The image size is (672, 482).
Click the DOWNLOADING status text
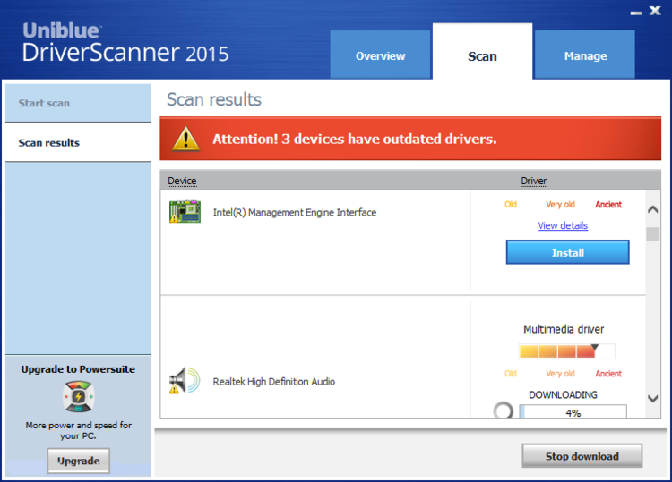click(x=564, y=394)
